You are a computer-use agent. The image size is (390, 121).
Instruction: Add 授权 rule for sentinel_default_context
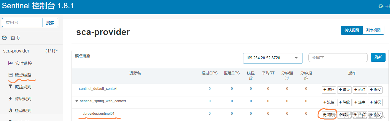pos(375,90)
